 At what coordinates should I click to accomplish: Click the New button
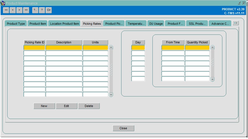pyautogui.click(x=44, y=106)
